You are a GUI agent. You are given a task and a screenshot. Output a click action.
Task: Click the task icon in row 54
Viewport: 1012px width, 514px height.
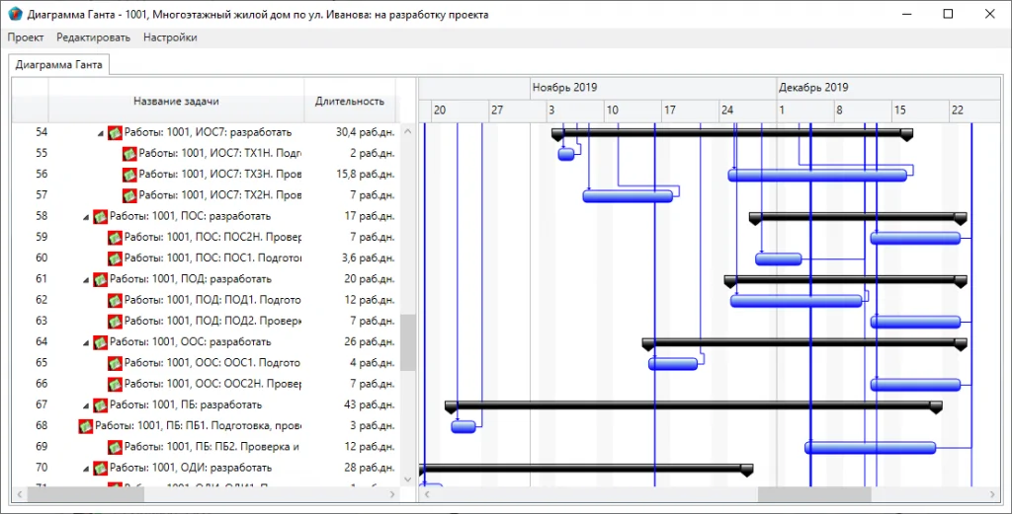(x=115, y=132)
